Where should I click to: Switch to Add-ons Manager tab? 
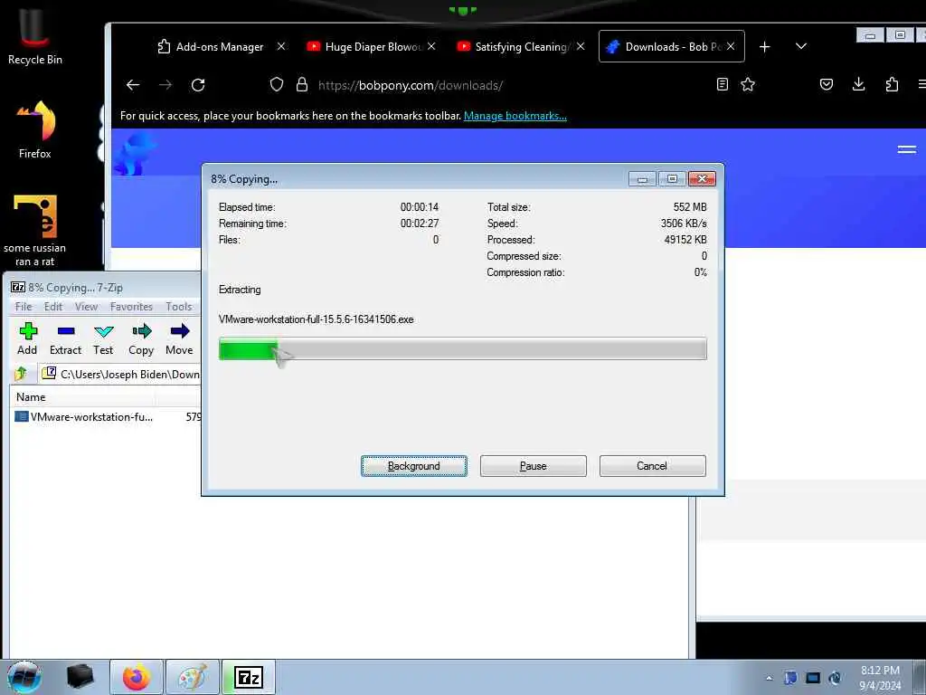tap(221, 47)
